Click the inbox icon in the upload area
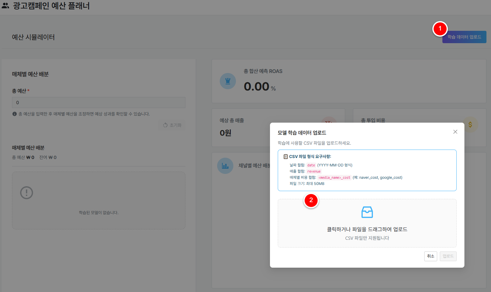The image size is (491, 292). [x=367, y=213]
